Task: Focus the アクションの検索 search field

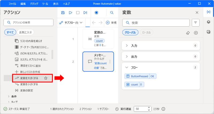Action: (x=28, y=23)
